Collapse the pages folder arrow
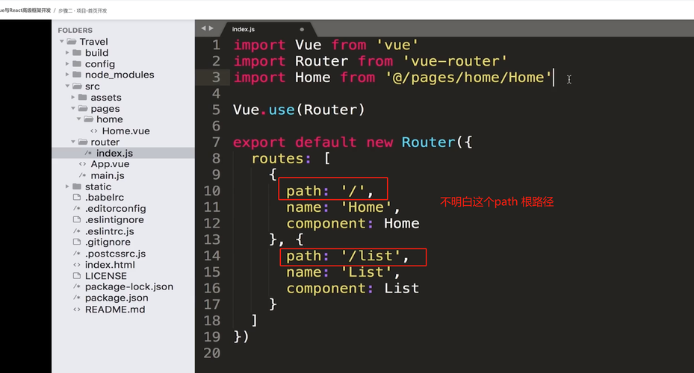The height and width of the screenshot is (373, 694). click(x=73, y=108)
